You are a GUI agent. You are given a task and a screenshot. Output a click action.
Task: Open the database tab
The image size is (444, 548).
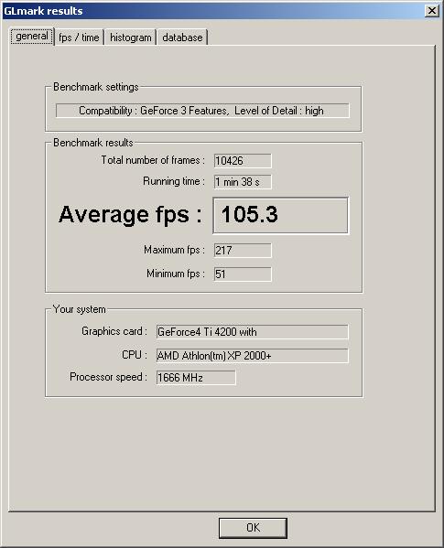(182, 38)
